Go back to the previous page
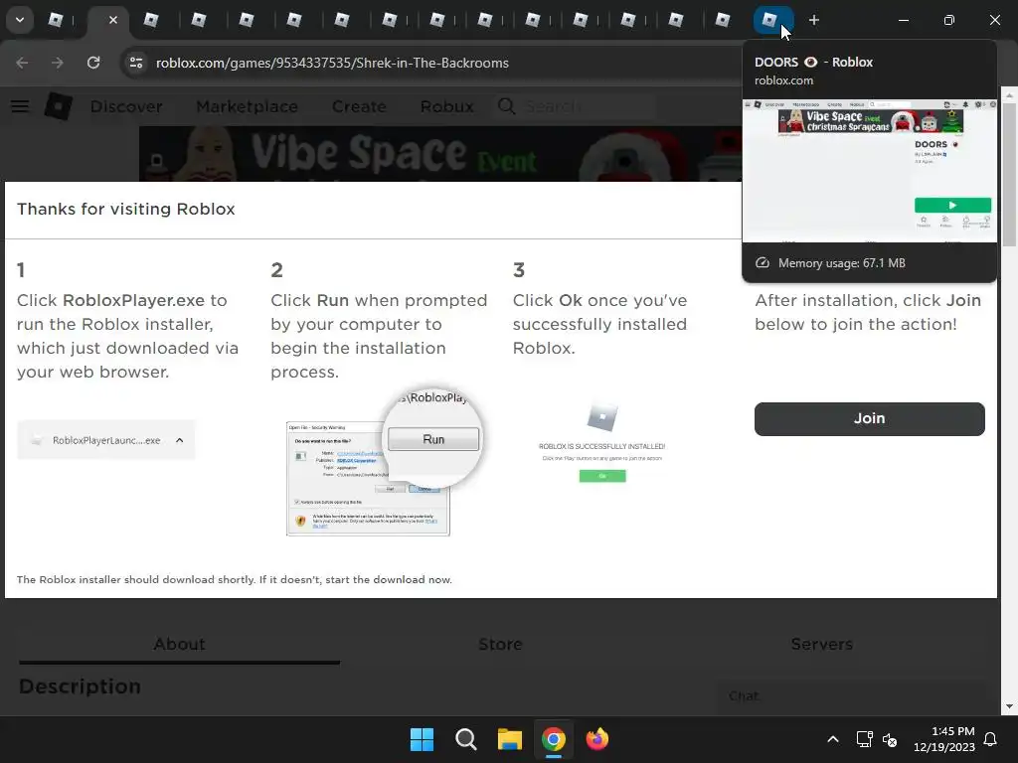The width and height of the screenshot is (1018, 763). click(22, 63)
